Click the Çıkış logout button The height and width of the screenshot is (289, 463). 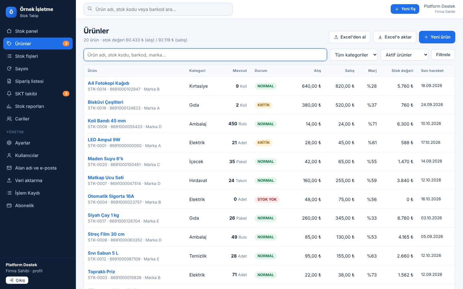[x=17, y=280]
